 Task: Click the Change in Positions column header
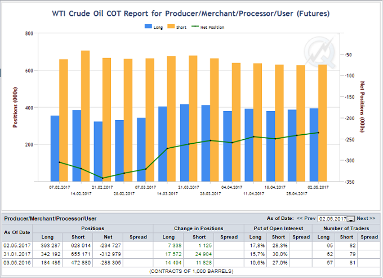(199, 228)
